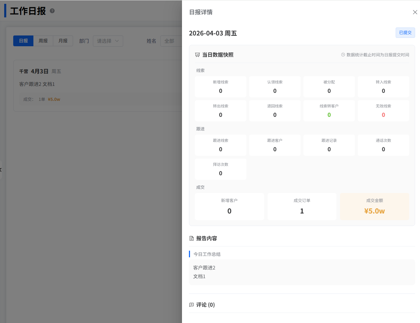Switch to the 周报 tab

click(43, 41)
